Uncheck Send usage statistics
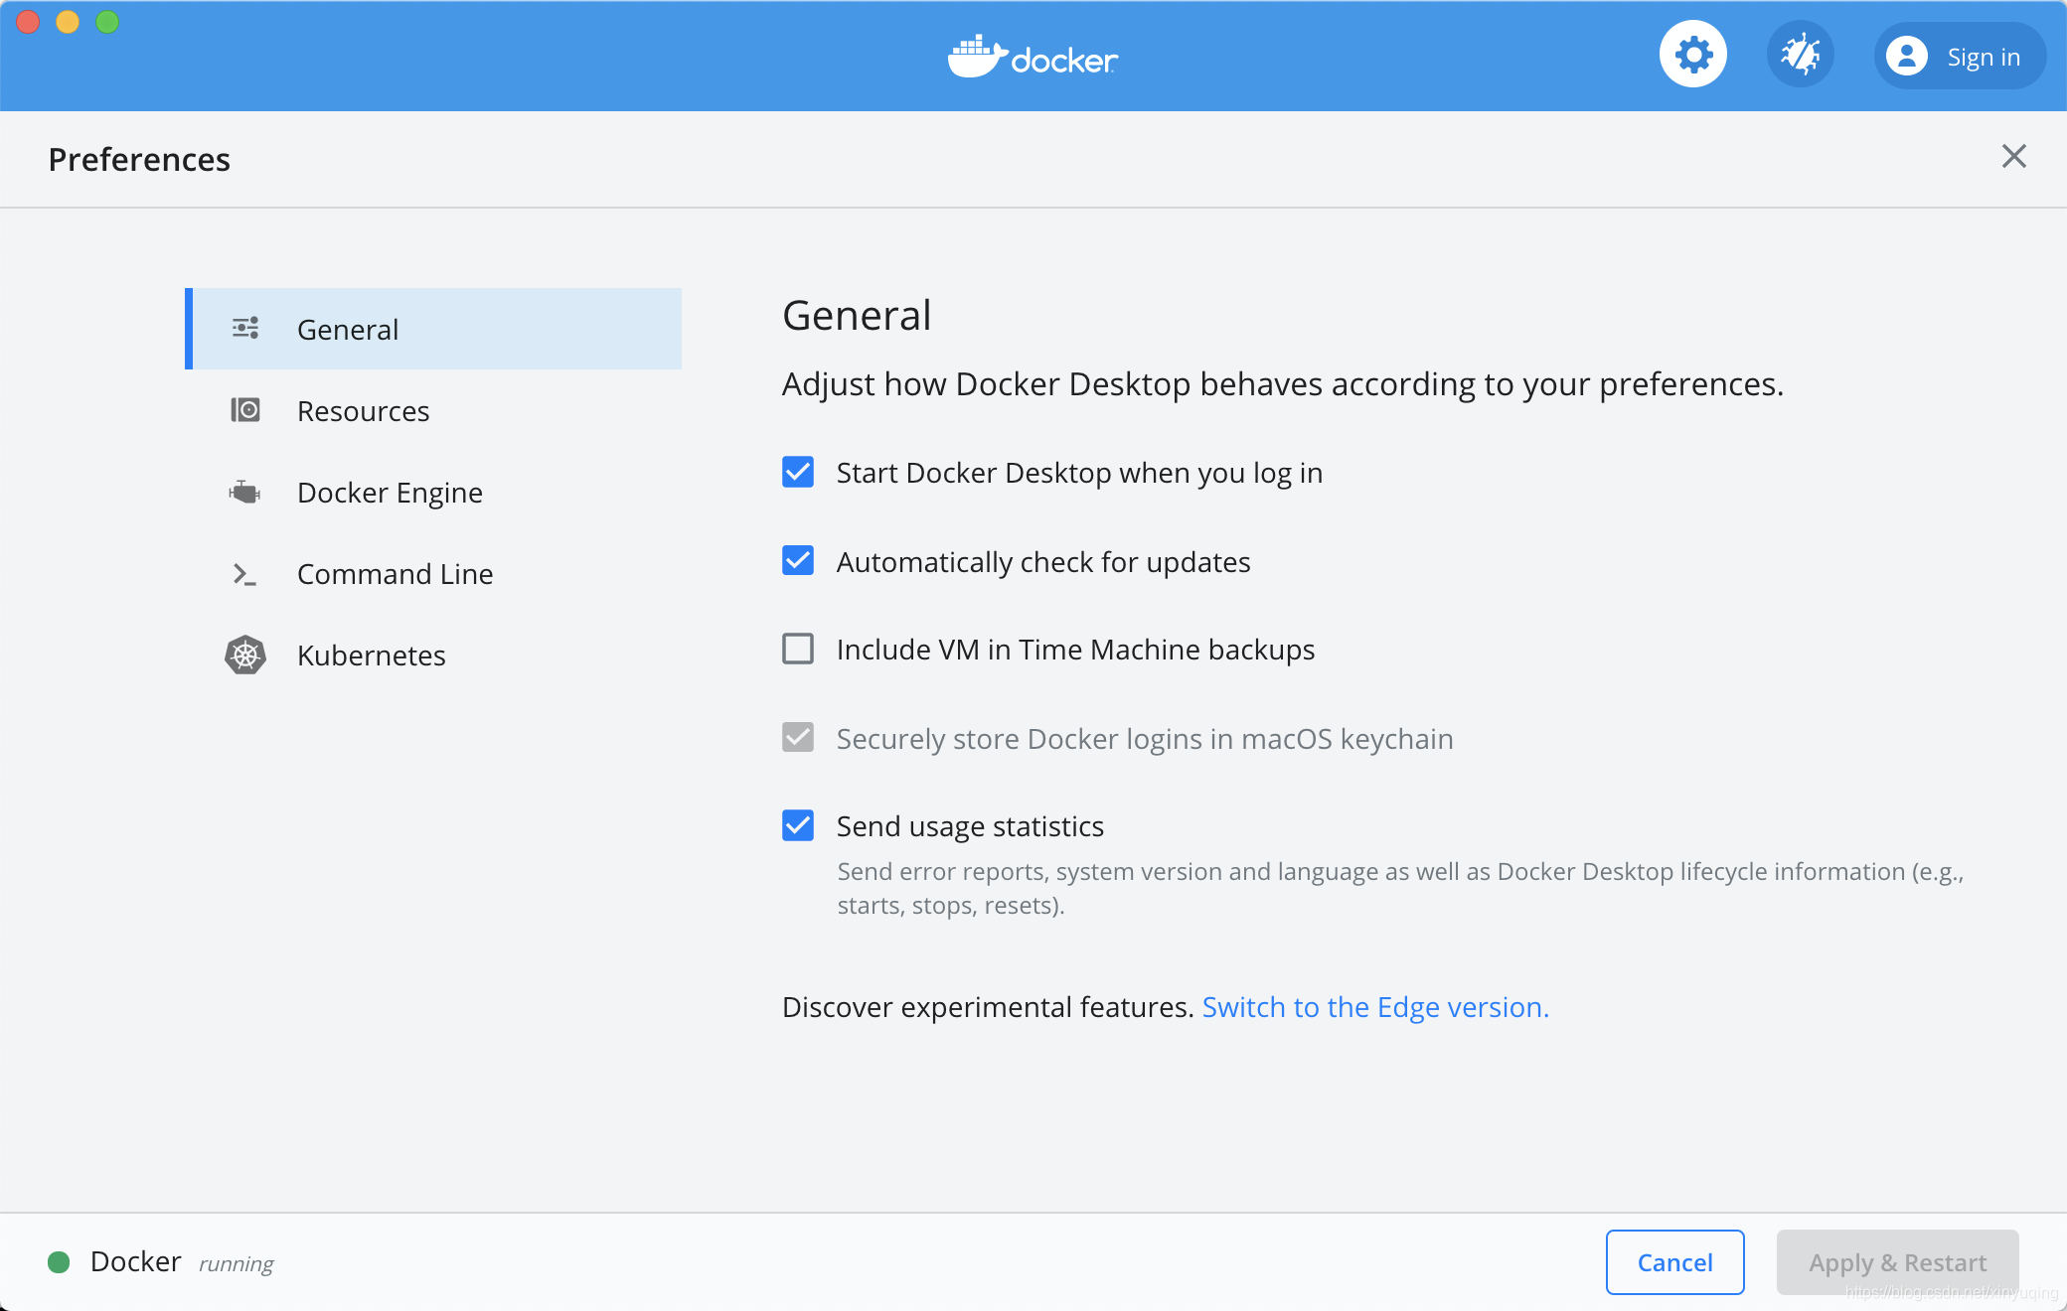The width and height of the screenshot is (2067, 1311). tap(798, 825)
